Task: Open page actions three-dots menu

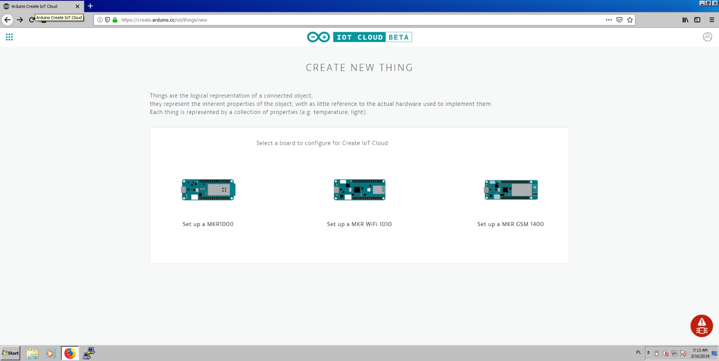Action: click(609, 20)
